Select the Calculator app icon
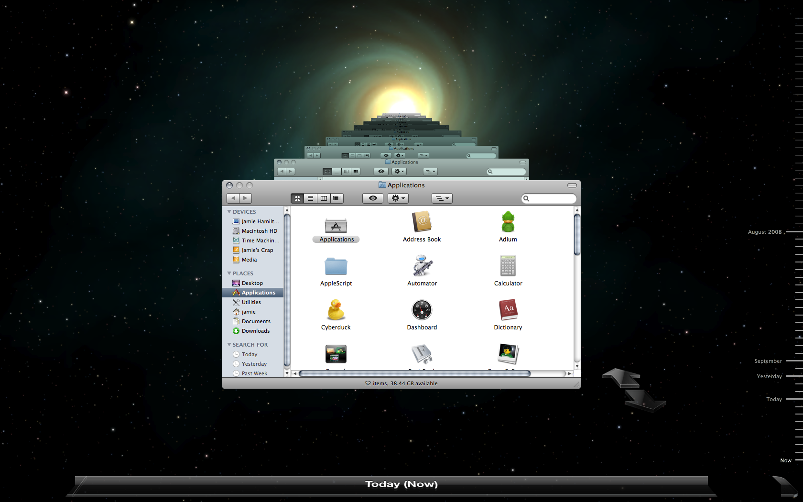The height and width of the screenshot is (502, 803). pos(508,266)
